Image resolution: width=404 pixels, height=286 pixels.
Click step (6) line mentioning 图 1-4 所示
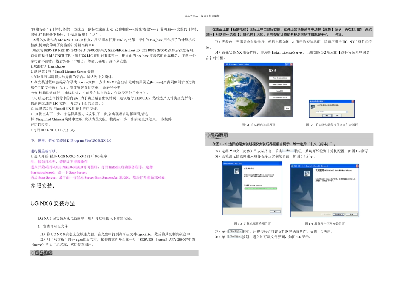point(265,156)
